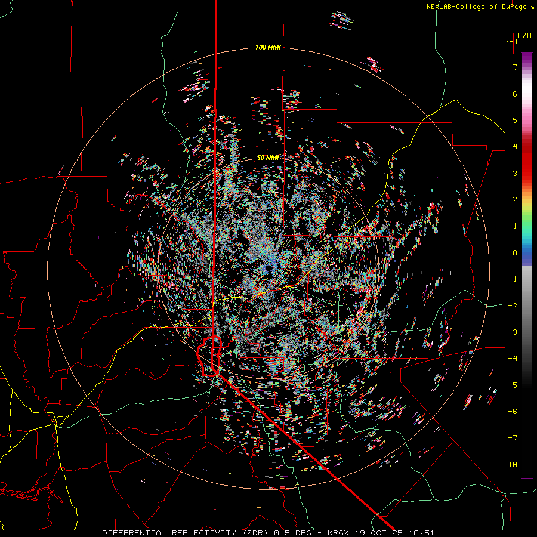Select the 6 dB tick label
Viewport: 537px width, 537px height.
[x=515, y=94]
